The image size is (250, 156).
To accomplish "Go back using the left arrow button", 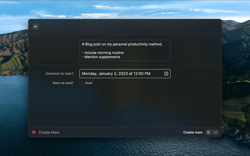I will click(36, 27).
